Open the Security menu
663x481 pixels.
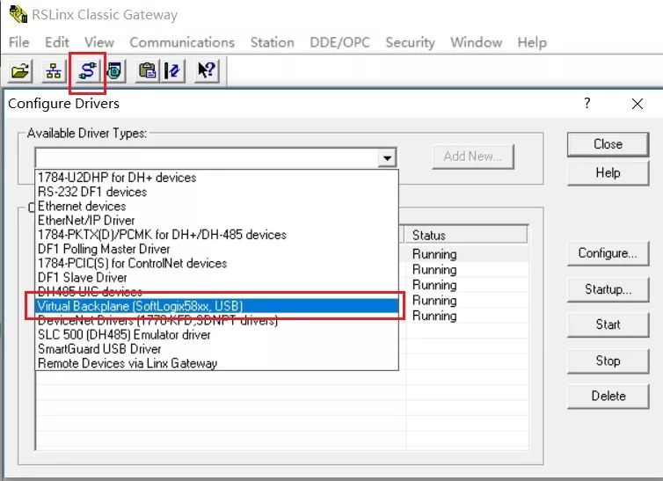pyautogui.click(x=410, y=42)
